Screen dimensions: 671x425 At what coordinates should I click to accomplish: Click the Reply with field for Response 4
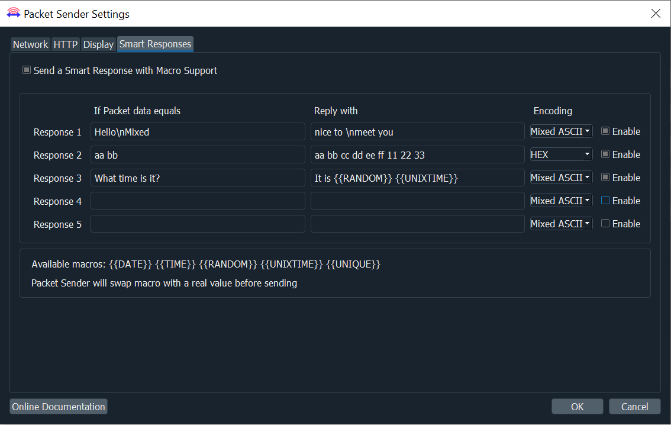(x=417, y=201)
